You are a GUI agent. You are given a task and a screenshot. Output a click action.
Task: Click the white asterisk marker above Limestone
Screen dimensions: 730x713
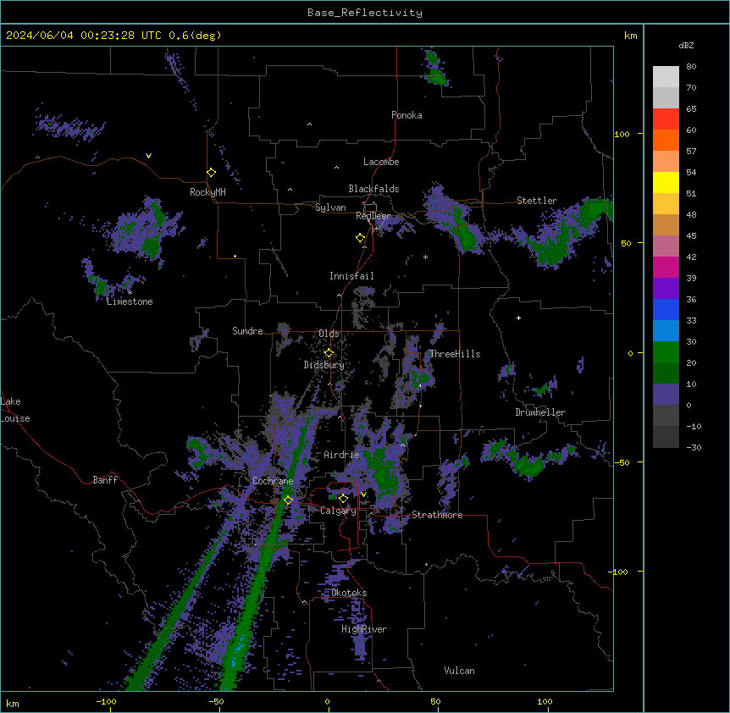click(130, 293)
